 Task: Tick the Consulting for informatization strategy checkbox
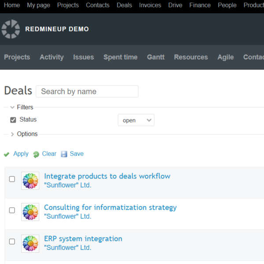pyautogui.click(x=12, y=210)
